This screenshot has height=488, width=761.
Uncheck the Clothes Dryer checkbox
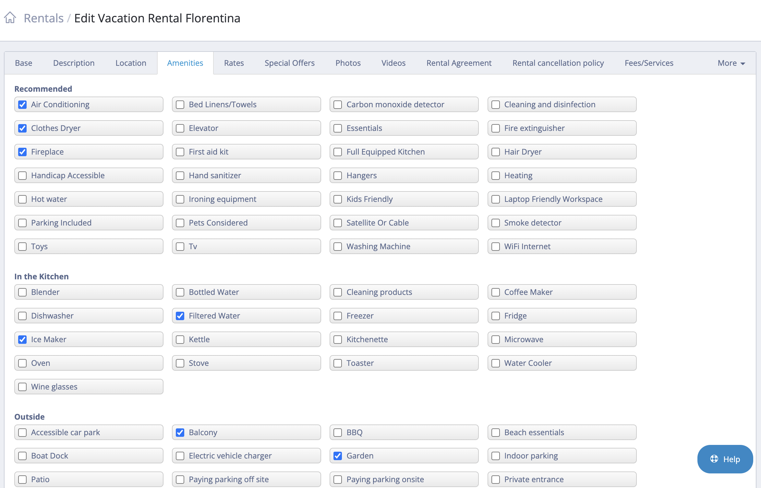click(x=22, y=128)
